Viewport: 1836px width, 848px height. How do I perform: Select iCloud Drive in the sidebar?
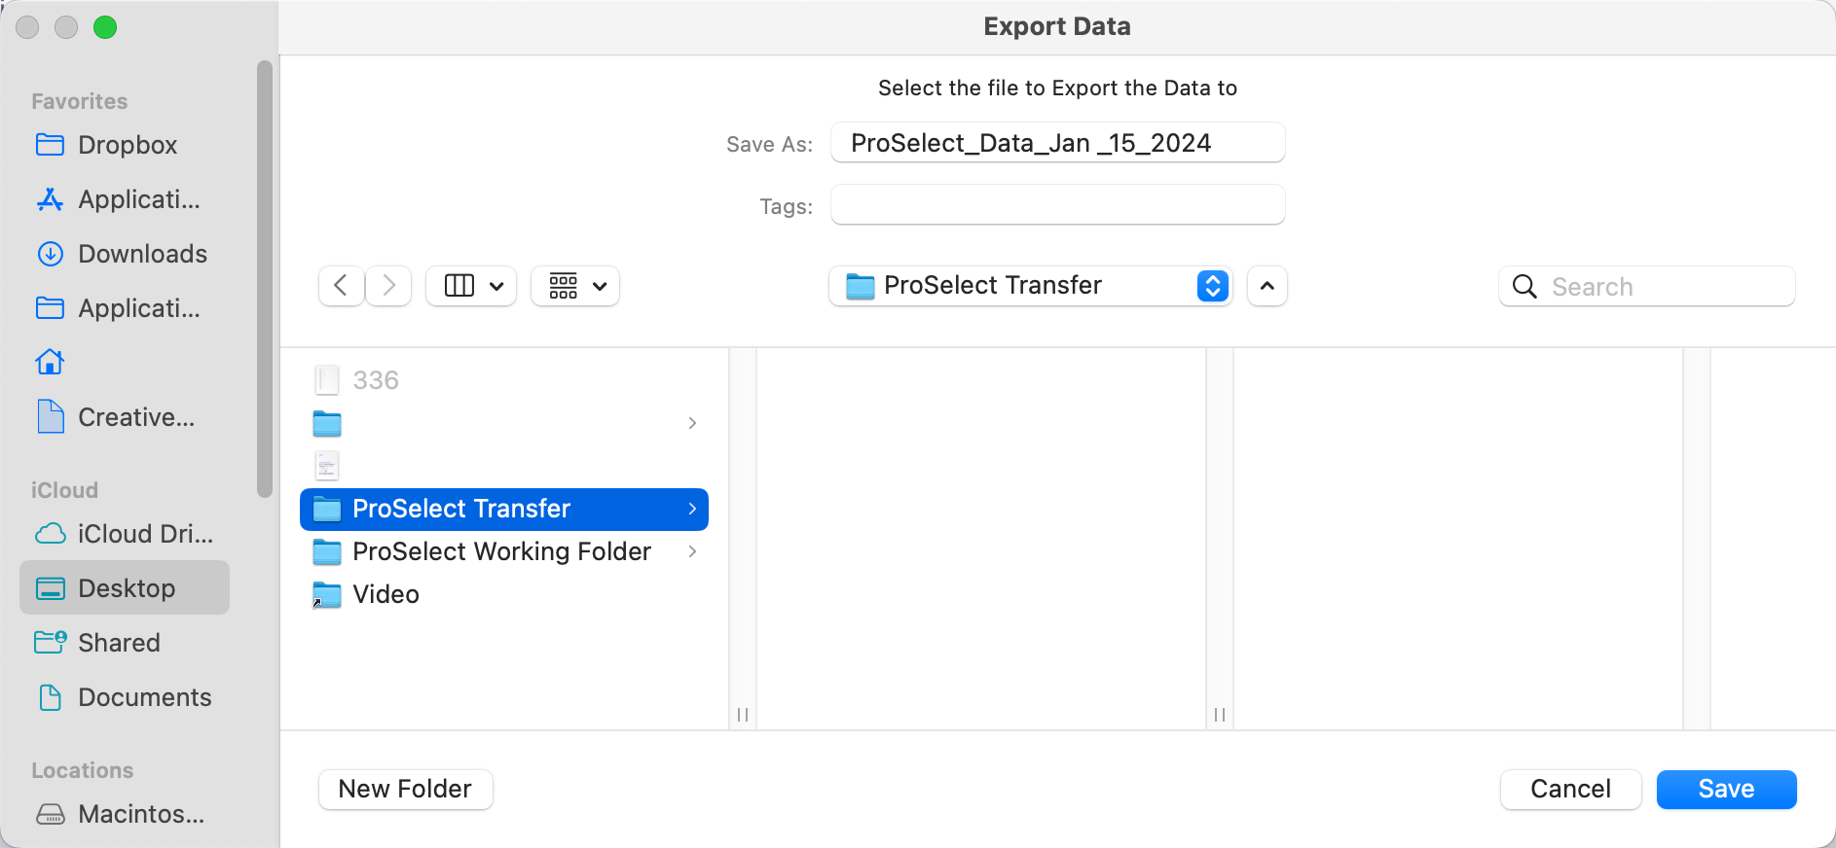tap(125, 534)
